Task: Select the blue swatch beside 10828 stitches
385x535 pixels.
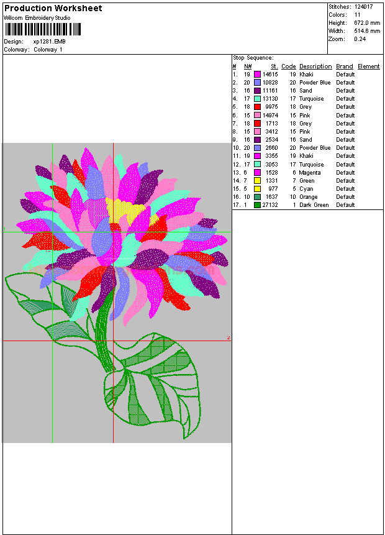Action: [258, 83]
